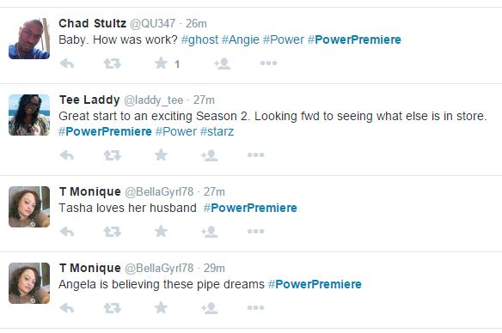Open more options on Tee Laddy's tweet

point(255,154)
